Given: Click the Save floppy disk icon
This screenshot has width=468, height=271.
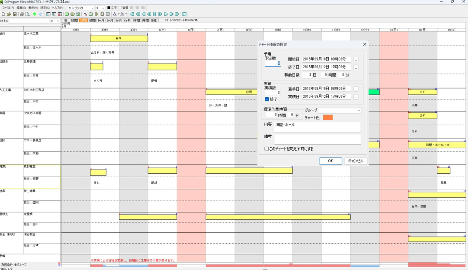Looking at the screenshot, I should tap(15, 14).
